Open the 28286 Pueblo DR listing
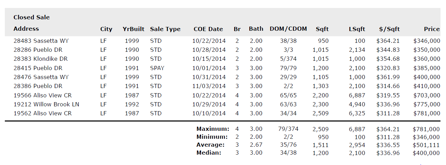446x165 pixels. (38, 50)
